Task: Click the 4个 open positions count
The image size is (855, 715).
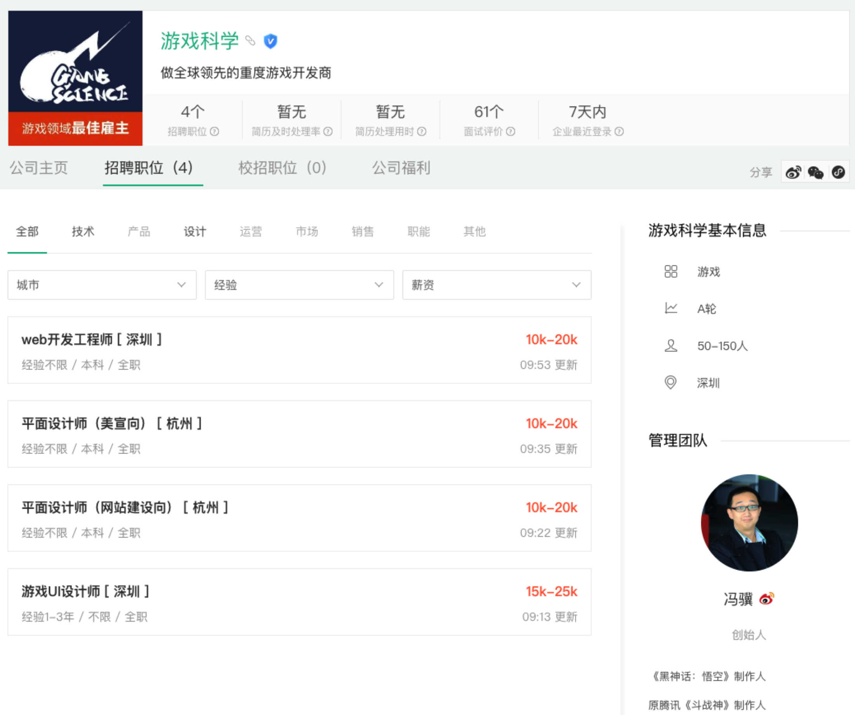Action: 193,112
